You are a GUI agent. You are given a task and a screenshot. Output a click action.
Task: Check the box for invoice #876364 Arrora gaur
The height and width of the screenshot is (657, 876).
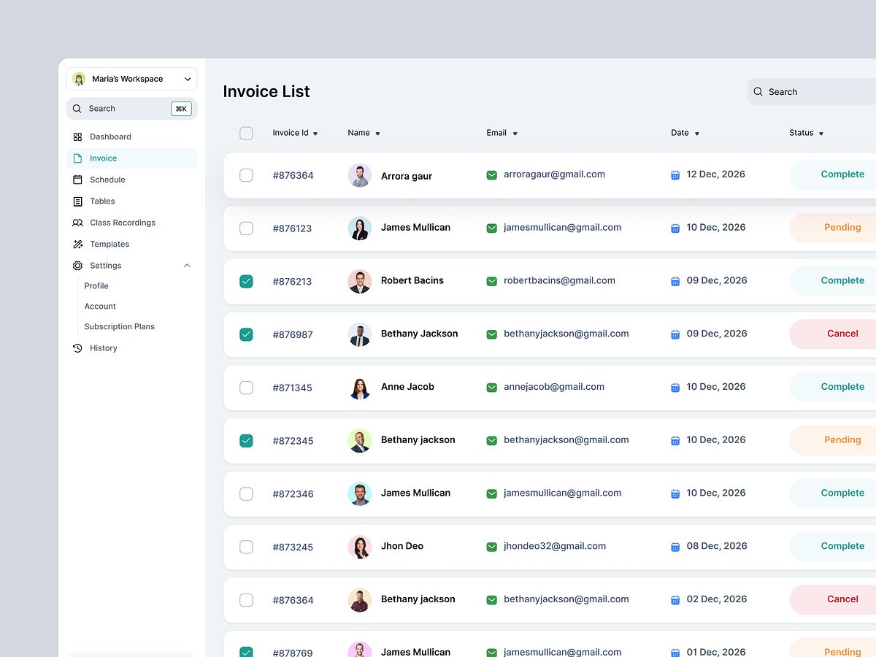(246, 175)
